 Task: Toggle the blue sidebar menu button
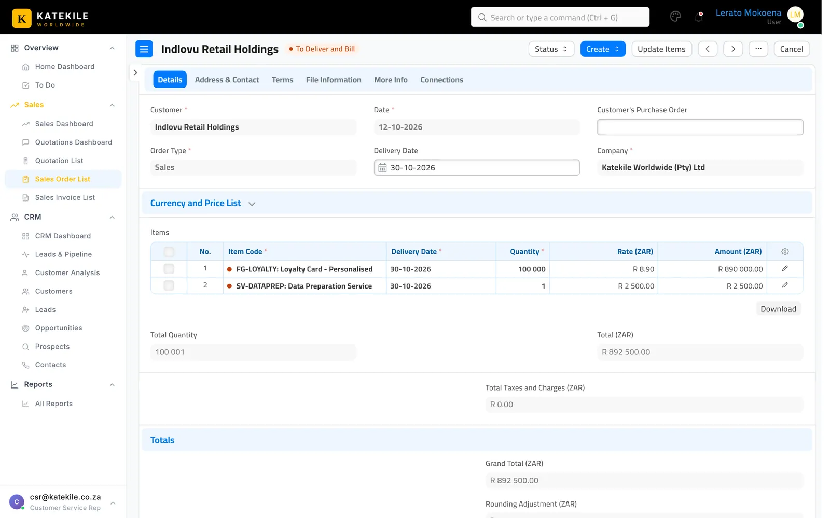coord(144,49)
